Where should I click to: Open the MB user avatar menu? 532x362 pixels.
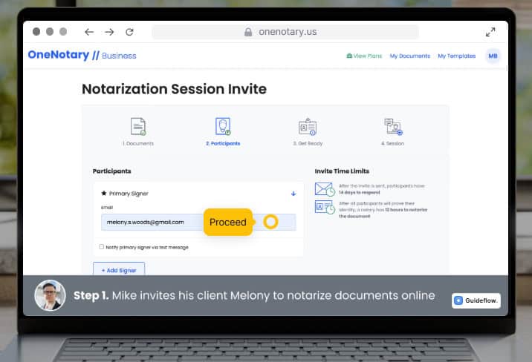tap(493, 56)
